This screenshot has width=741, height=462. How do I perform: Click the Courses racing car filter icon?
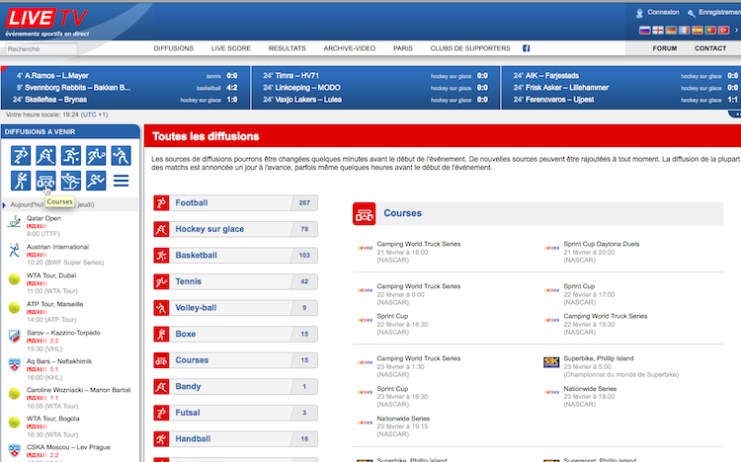(x=45, y=181)
